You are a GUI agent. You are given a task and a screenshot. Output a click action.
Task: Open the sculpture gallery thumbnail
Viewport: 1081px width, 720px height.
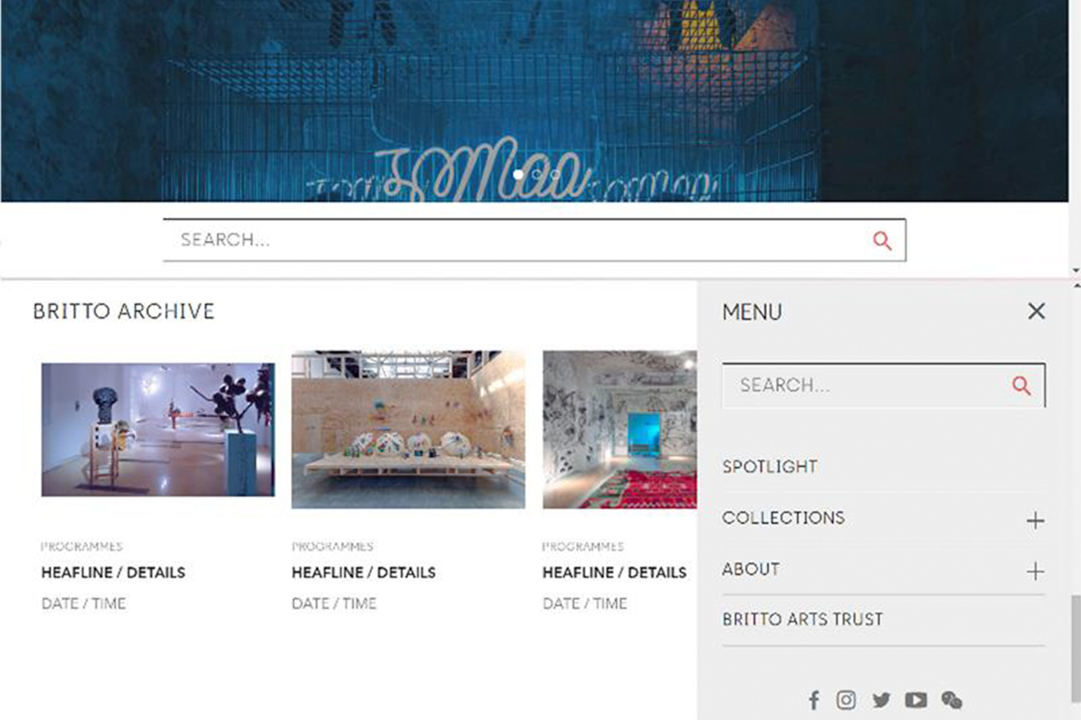pos(158,430)
